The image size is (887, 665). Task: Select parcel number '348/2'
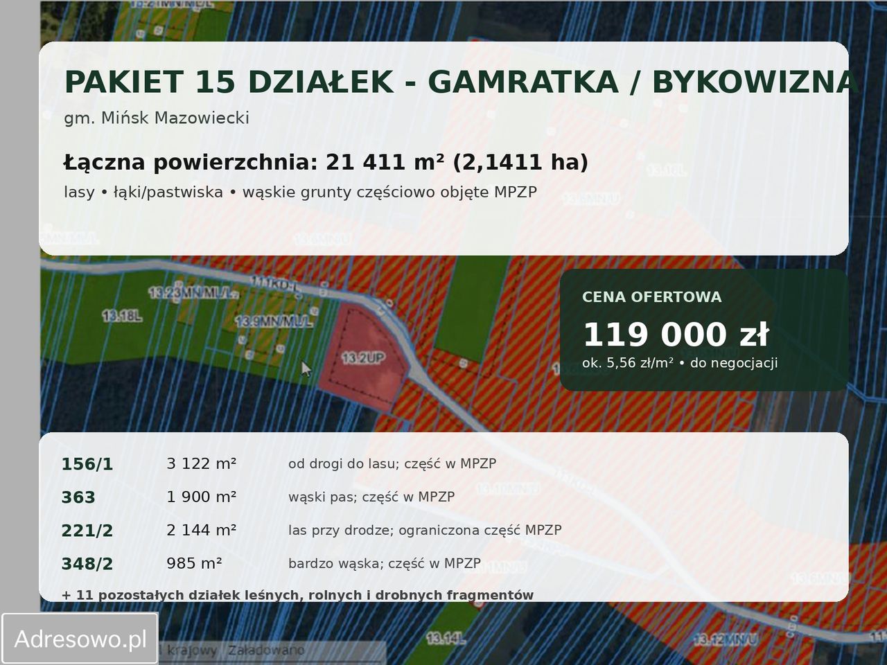[87, 564]
